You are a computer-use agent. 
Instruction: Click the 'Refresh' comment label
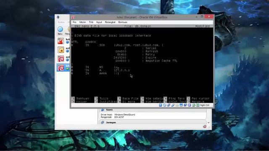point(152,51)
